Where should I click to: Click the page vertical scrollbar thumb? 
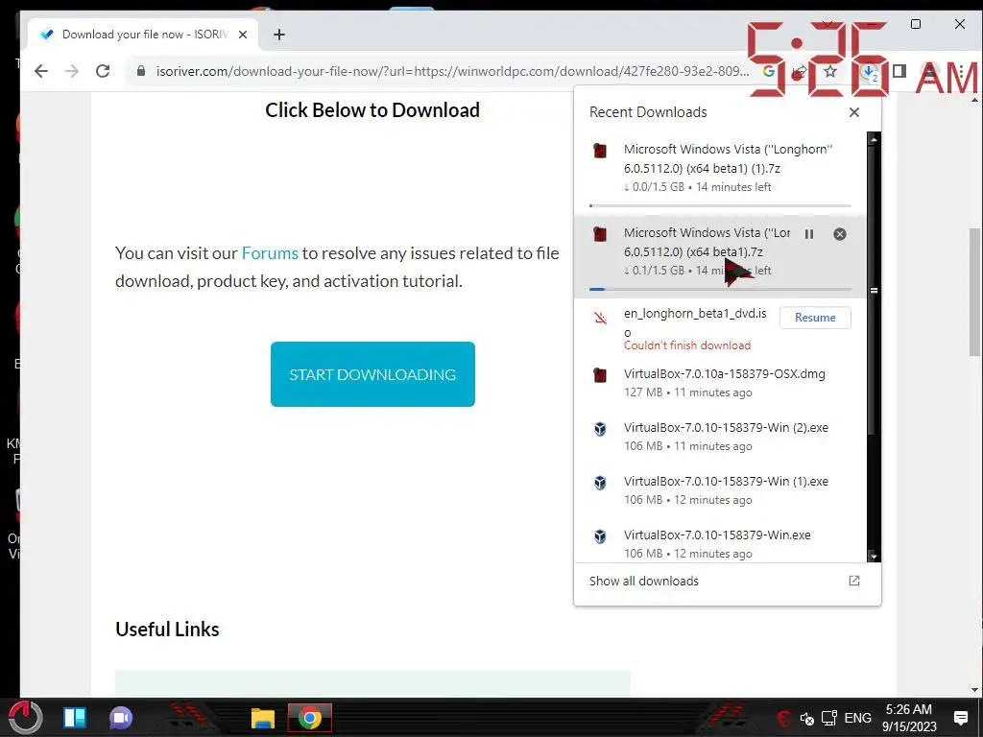tap(975, 292)
